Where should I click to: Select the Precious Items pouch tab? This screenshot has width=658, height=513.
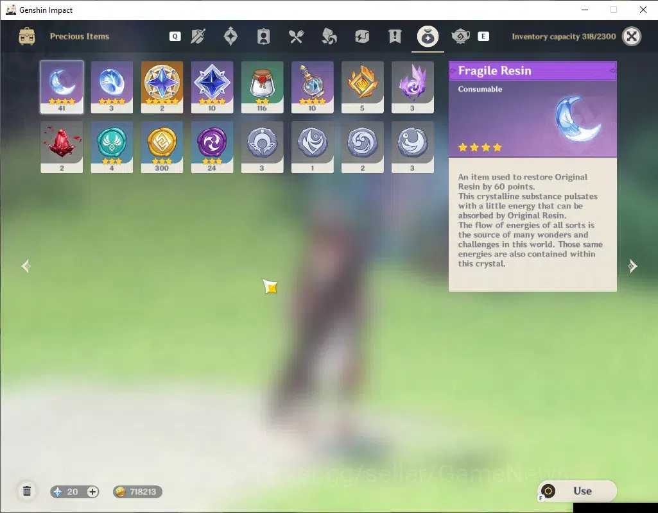click(x=428, y=37)
